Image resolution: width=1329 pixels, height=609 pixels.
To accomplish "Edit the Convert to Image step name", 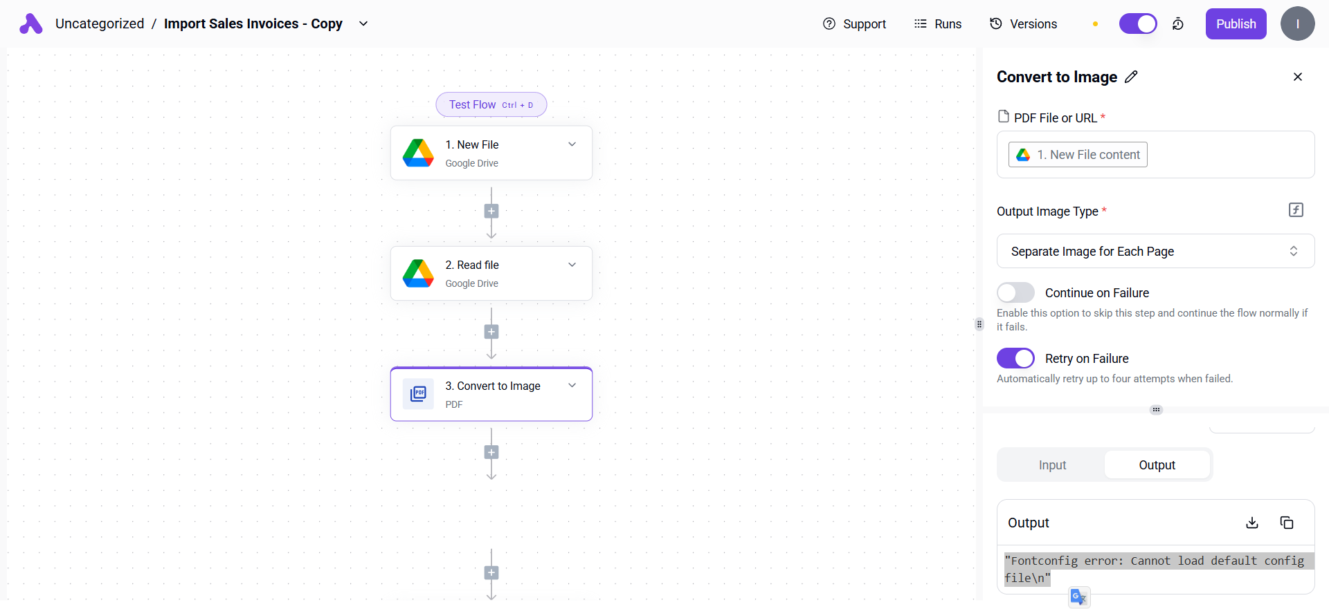I will pos(1131,77).
